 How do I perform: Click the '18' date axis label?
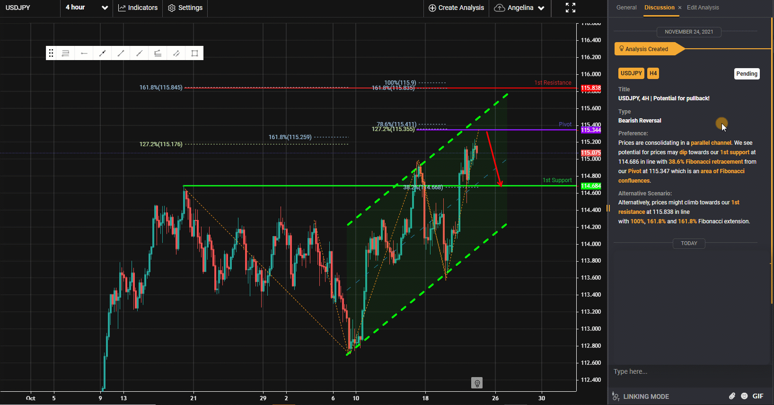[425, 398]
